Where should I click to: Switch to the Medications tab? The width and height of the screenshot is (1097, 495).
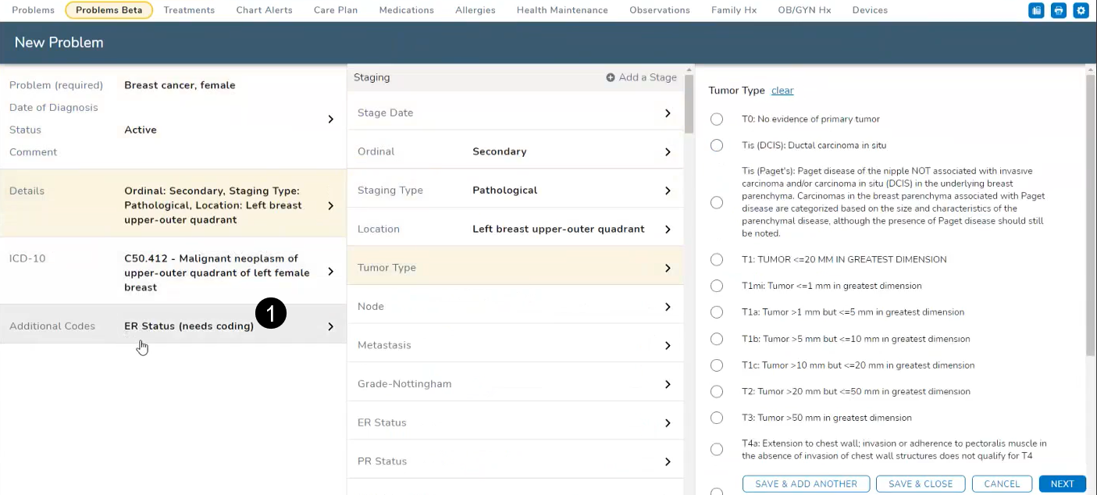pos(406,10)
